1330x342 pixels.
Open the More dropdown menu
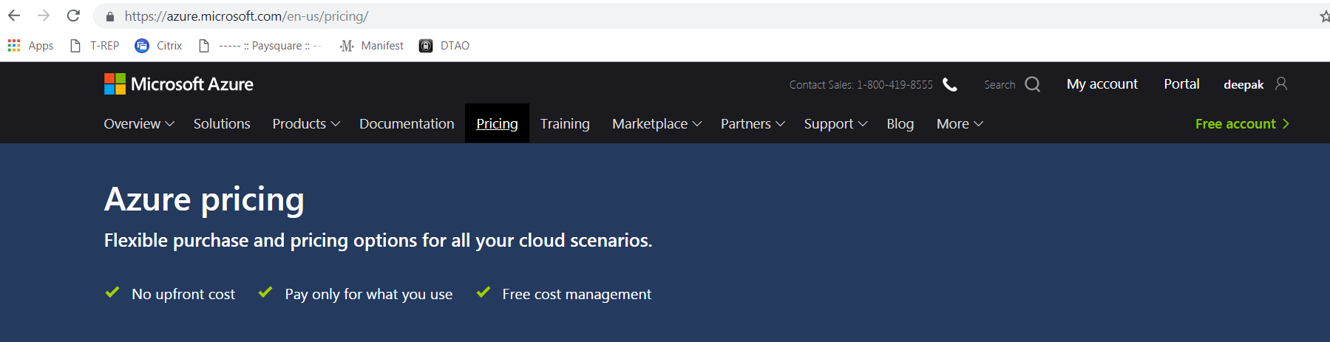tap(960, 124)
